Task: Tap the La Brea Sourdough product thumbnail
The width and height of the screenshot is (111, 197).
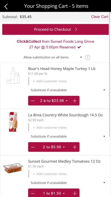Action: 13,122
